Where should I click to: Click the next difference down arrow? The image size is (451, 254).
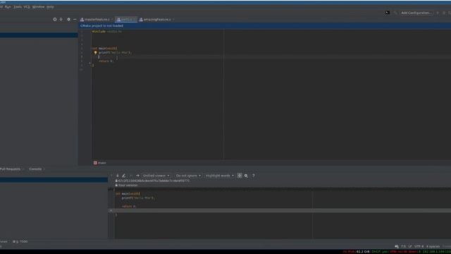[x=118, y=176]
